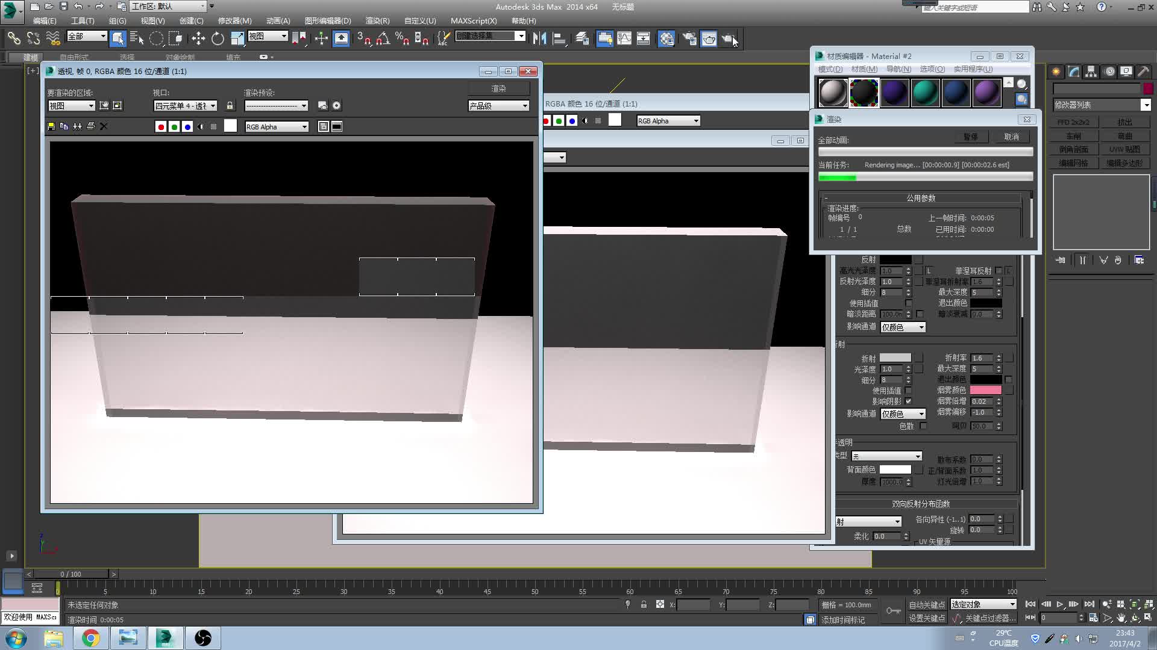Viewport: 1157px width, 650px height.
Task: Open the 渲染(R) menu
Action: tap(377, 20)
